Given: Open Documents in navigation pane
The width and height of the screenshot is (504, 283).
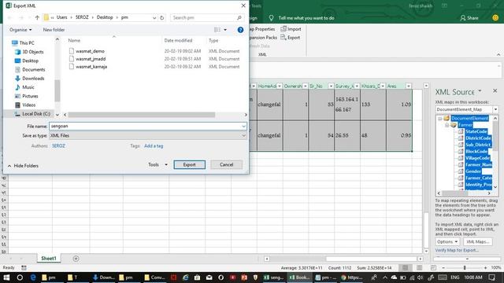Looking at the screenshot, I should click(30, 70).
